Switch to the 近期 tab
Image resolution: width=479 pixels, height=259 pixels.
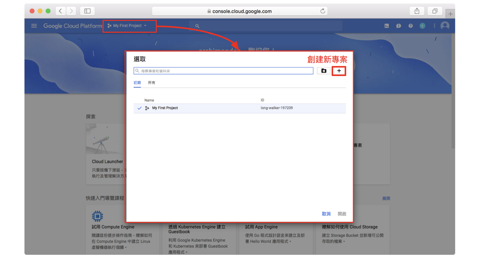(137, 83)
